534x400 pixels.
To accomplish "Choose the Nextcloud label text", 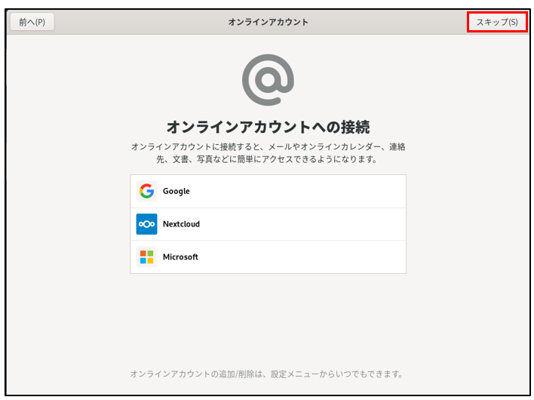I will [x=181, y=224].
